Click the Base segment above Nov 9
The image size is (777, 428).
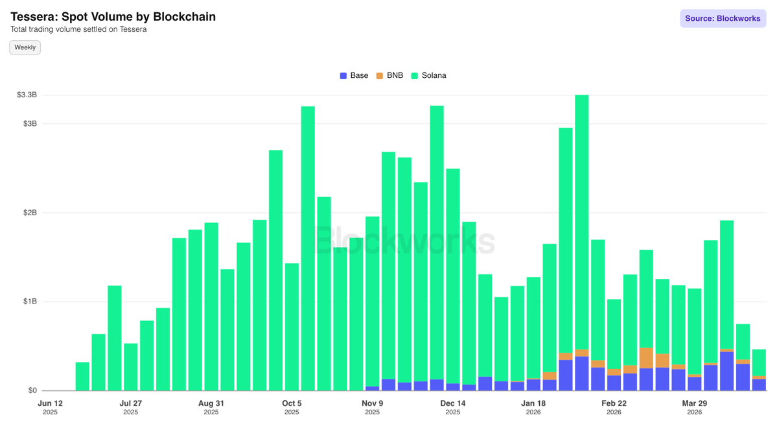pyautogui.click(x=372, y=388)
